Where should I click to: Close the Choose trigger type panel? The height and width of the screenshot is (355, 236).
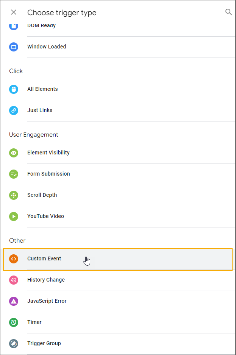point(14,12)
